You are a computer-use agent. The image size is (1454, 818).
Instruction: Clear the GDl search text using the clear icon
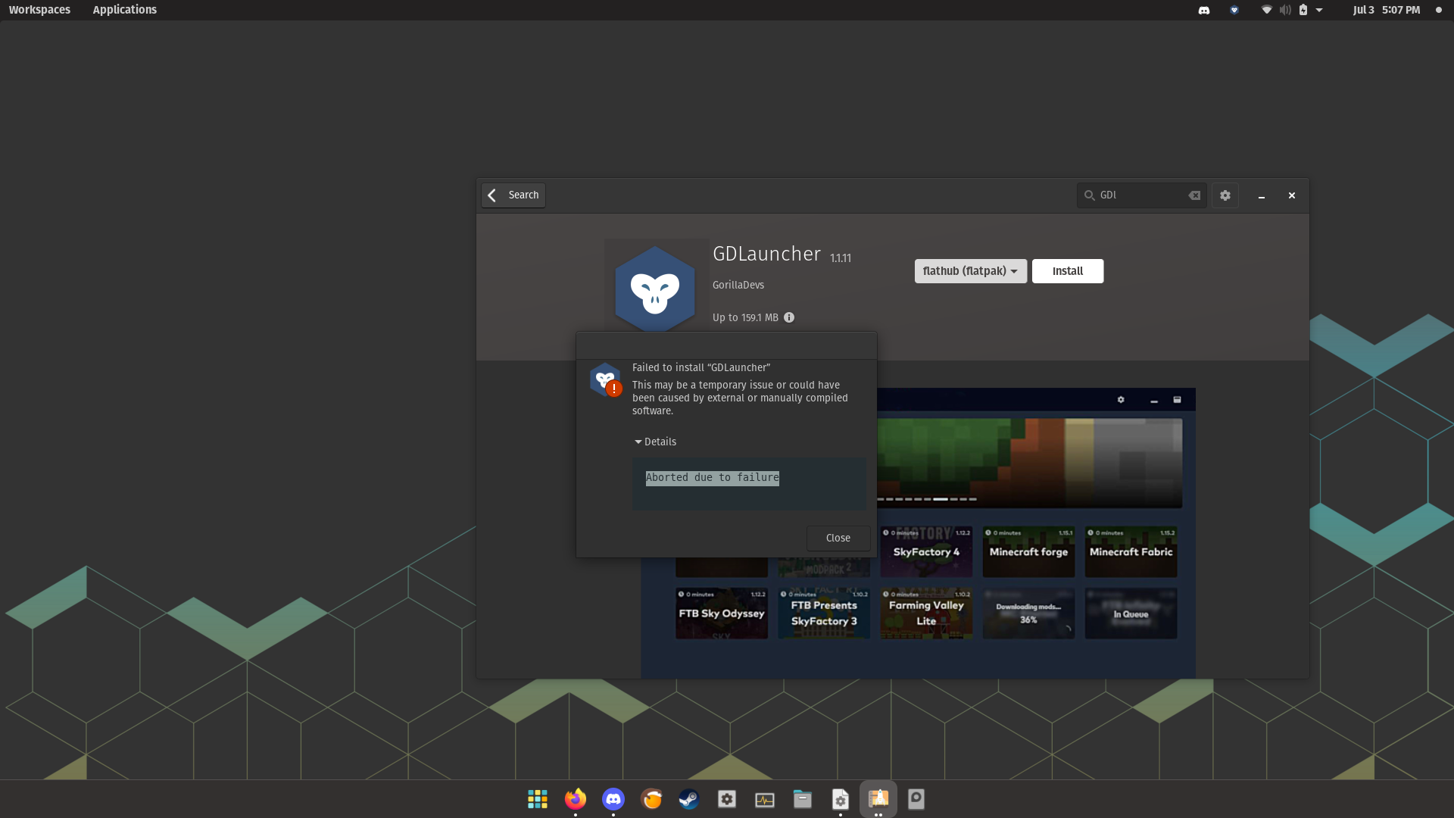coord(1194,195)
